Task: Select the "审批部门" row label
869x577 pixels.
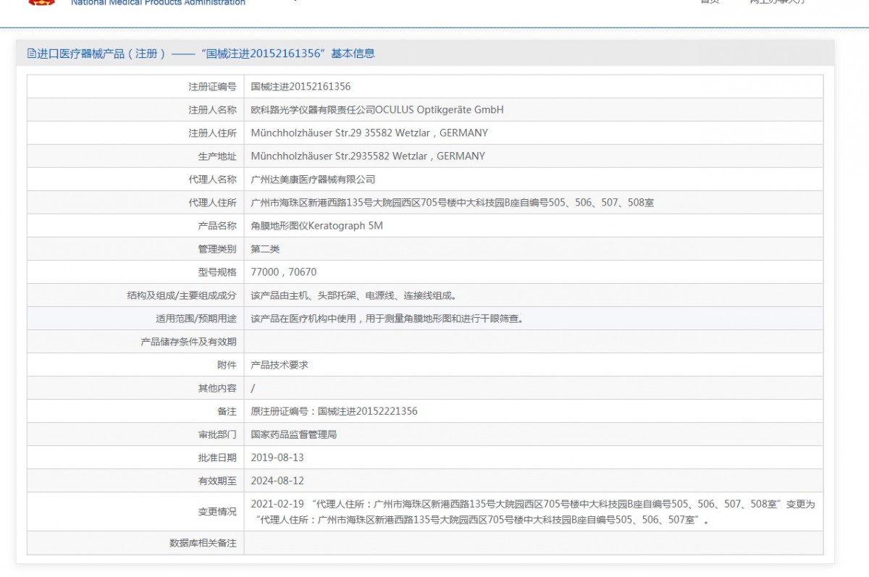Action: (x=217, y=434)
